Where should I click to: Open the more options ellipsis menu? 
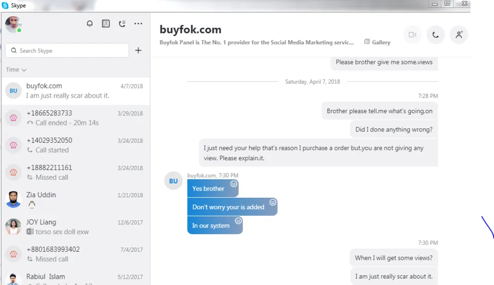(x=138, y=24)
